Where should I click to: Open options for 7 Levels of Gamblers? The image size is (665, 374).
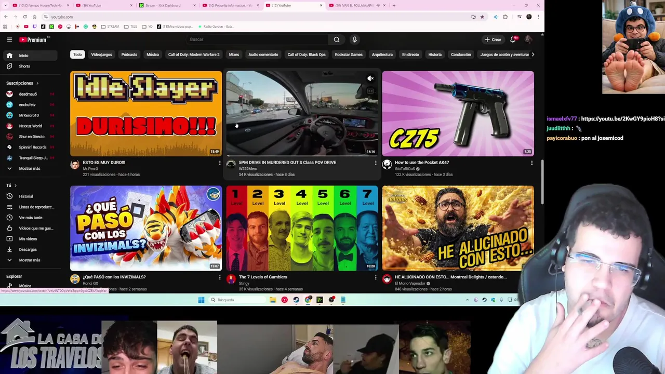376,277
